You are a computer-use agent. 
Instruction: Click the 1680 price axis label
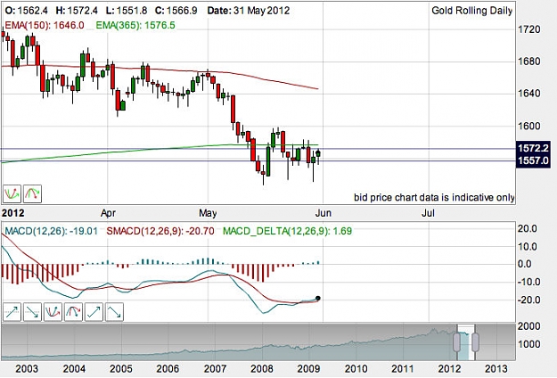pos(529,62)
